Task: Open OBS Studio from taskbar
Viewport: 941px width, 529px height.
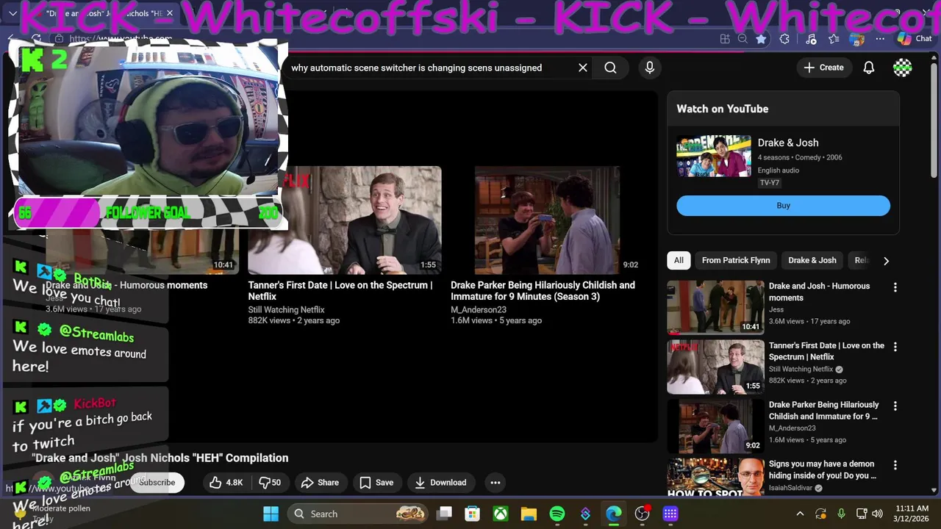Action: tap(643, 514)
